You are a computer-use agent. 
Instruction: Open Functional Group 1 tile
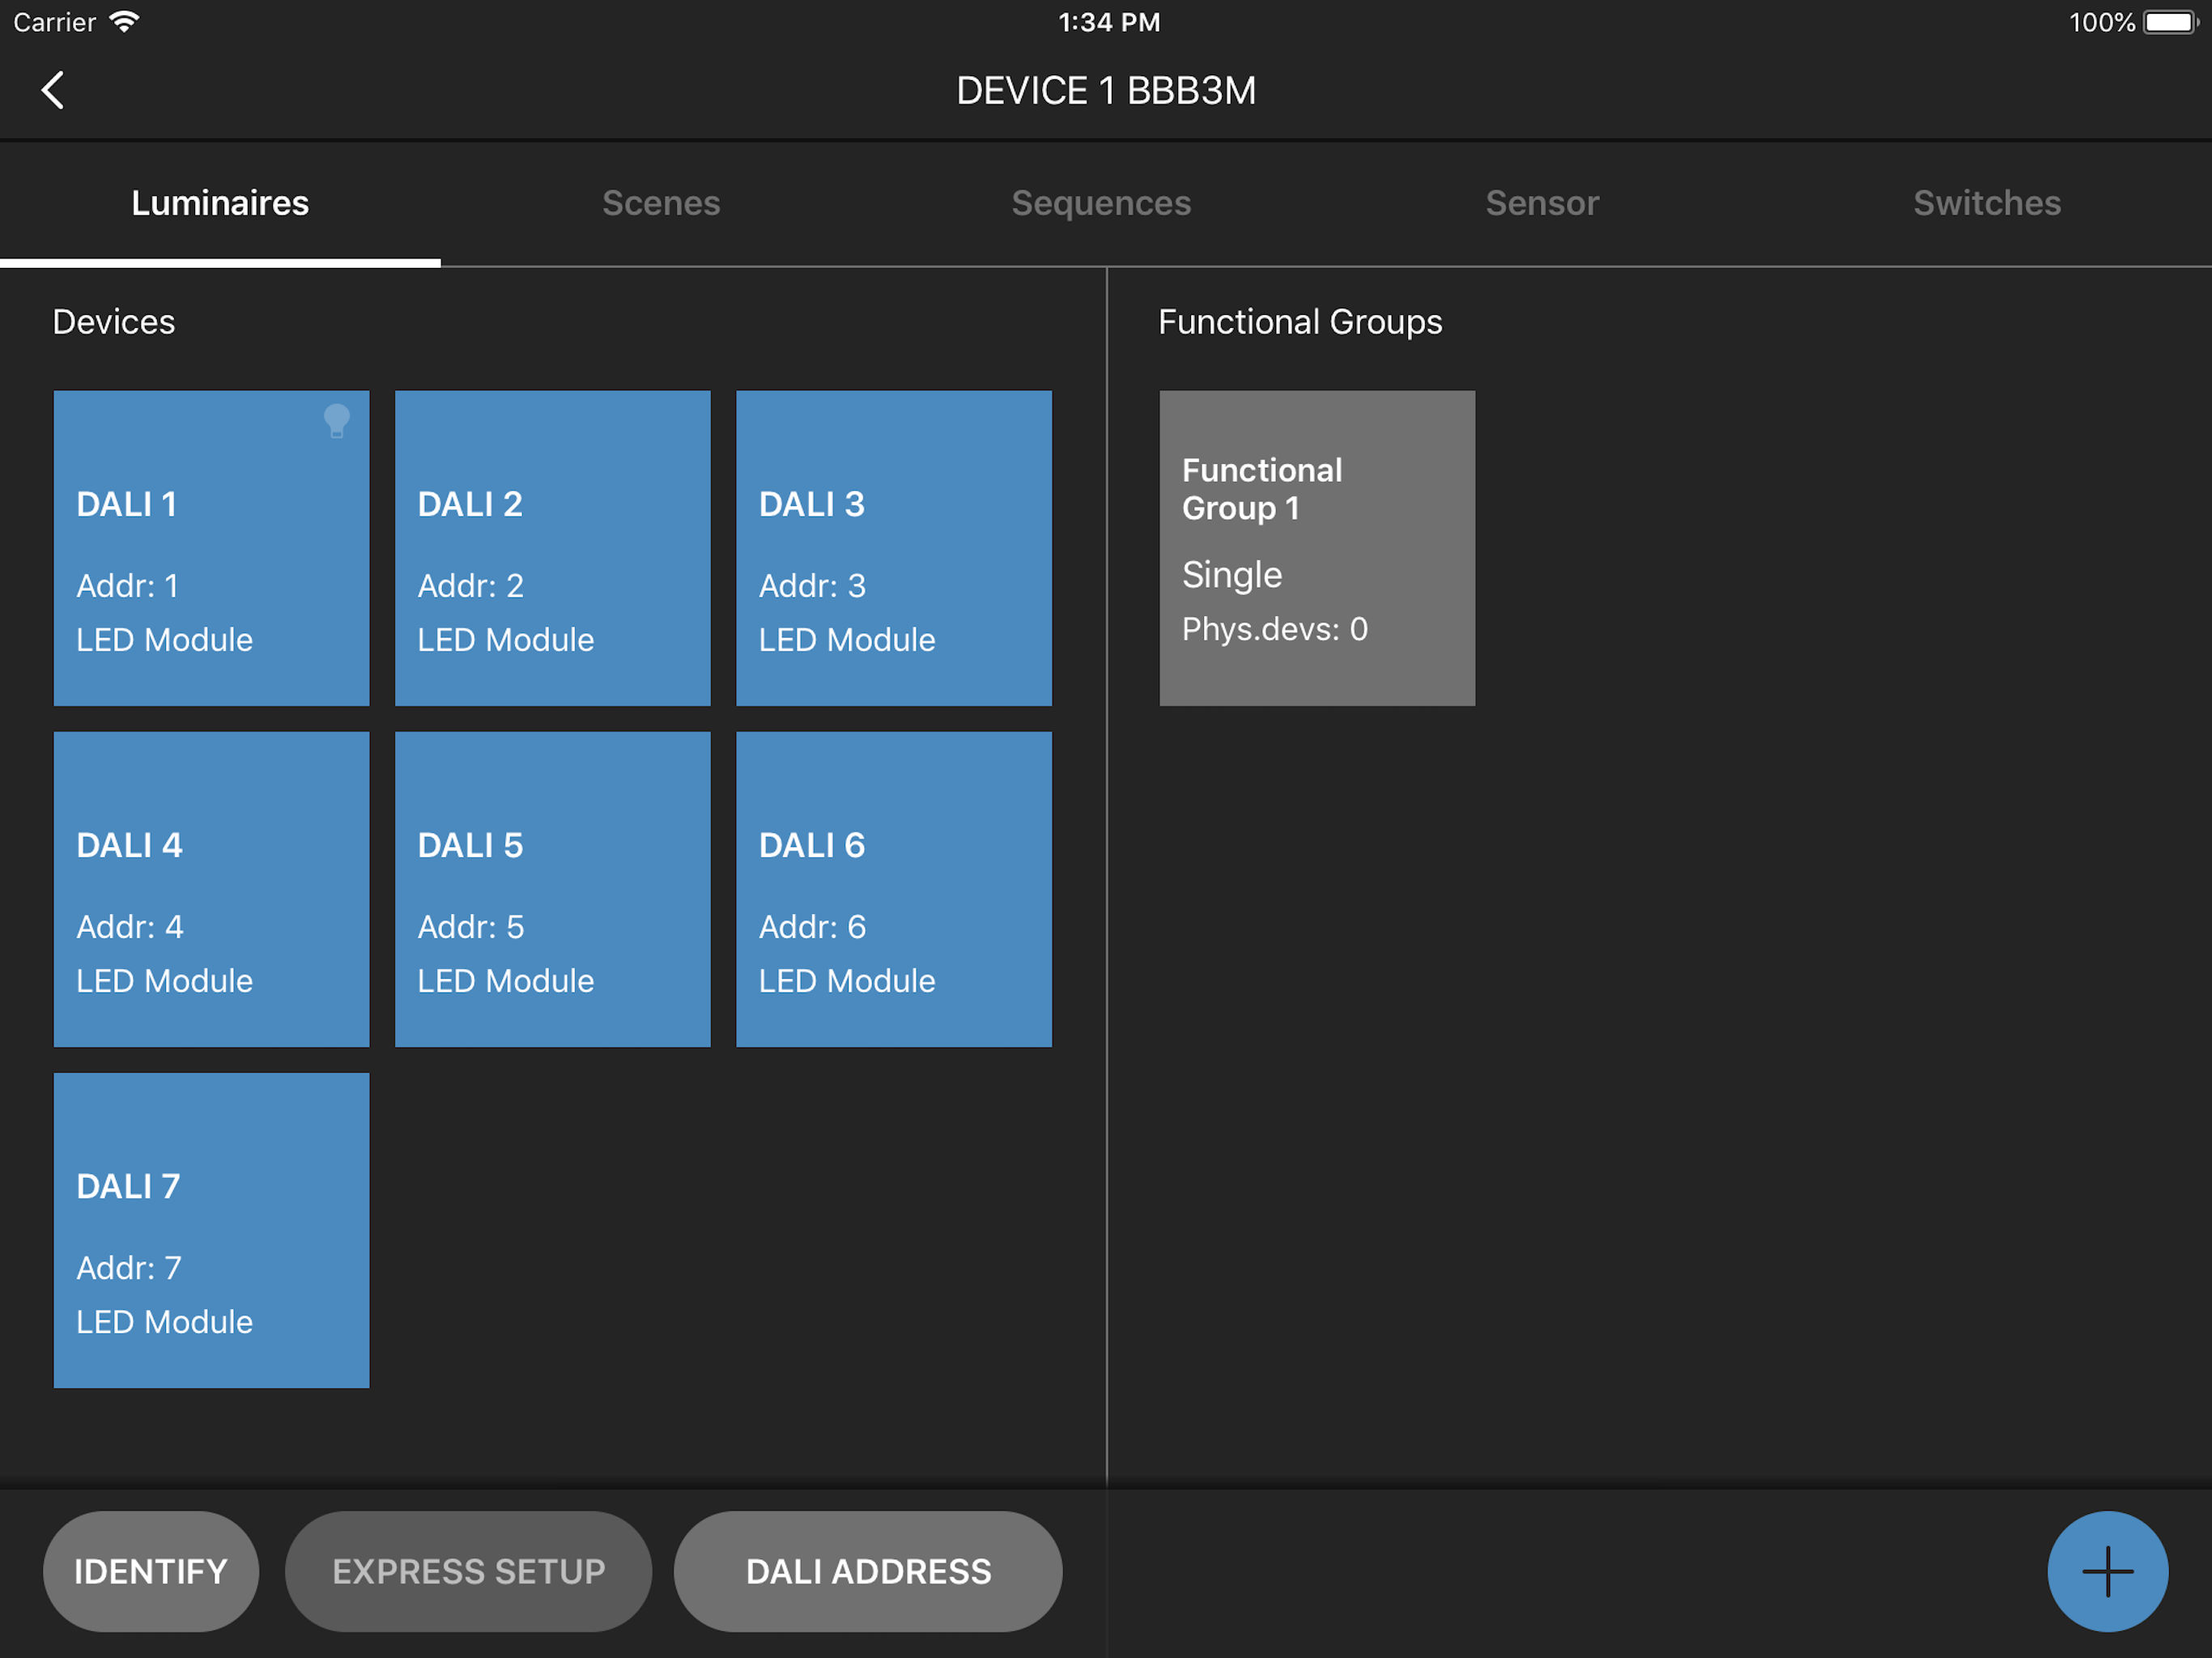click(x=1317, y=548)
